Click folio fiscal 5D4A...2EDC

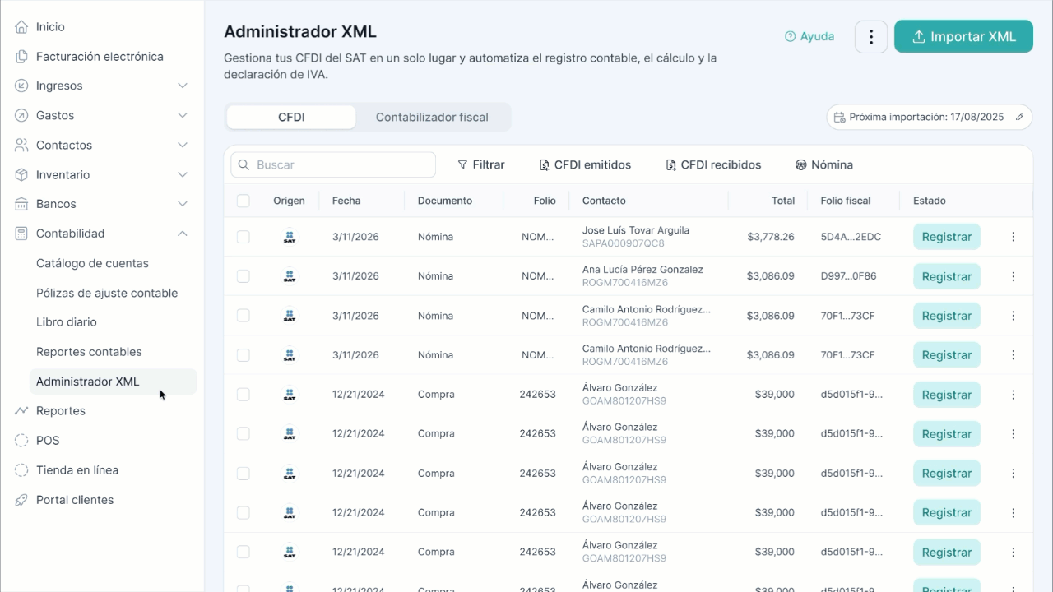click(x=851, y=237)
